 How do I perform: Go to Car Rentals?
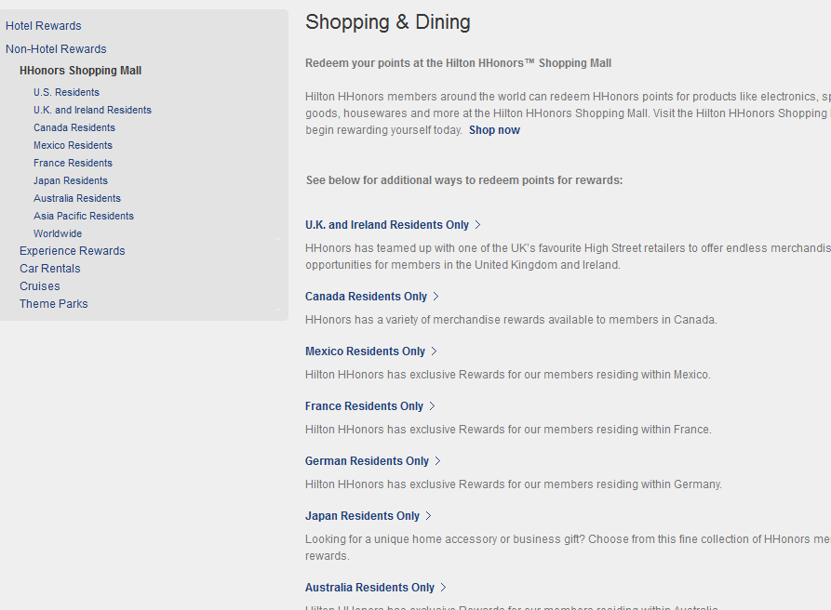pos(50,269)
